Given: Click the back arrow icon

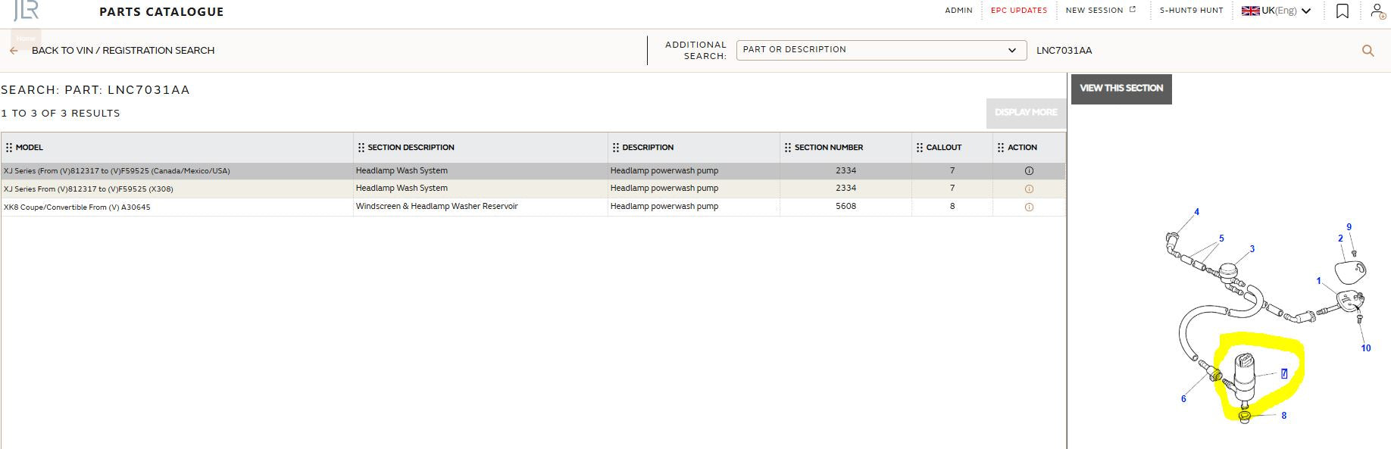Looking at the screenshot, I should (14, 51).
